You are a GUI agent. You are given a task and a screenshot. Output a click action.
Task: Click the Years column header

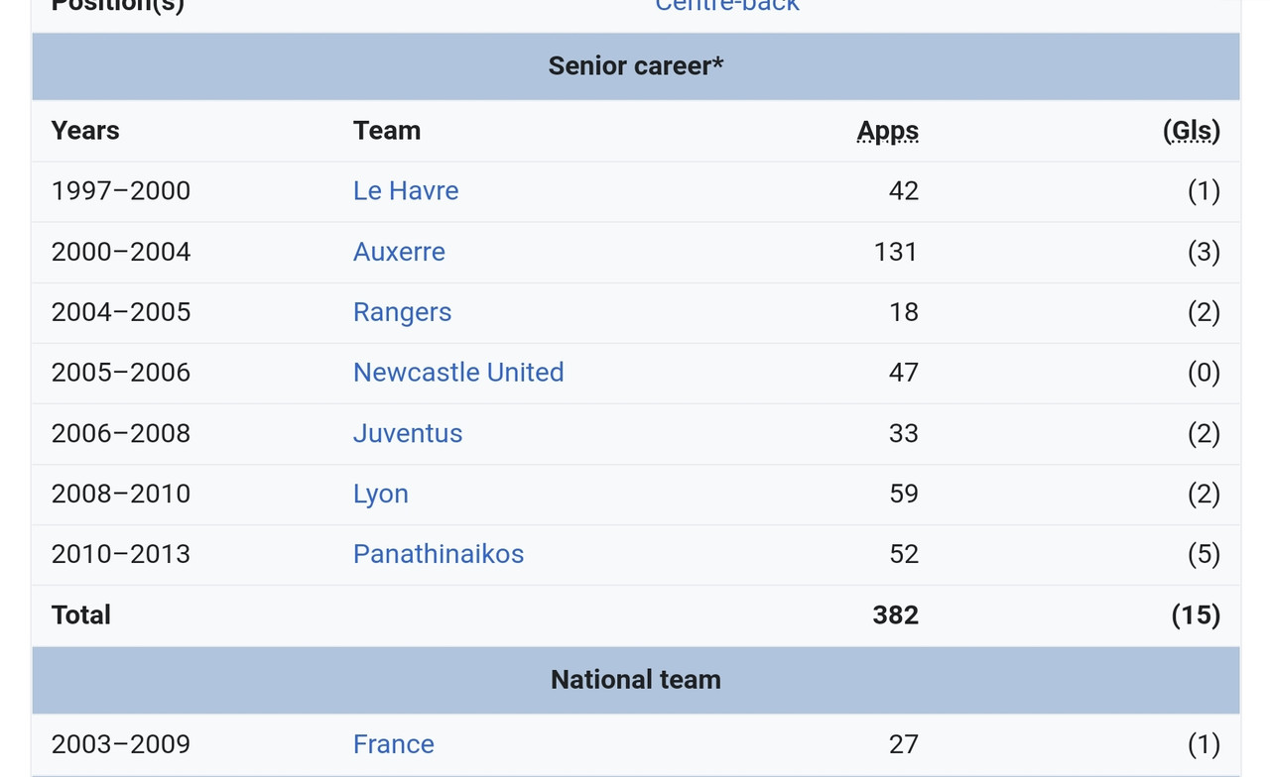click(x=85, y=131)
